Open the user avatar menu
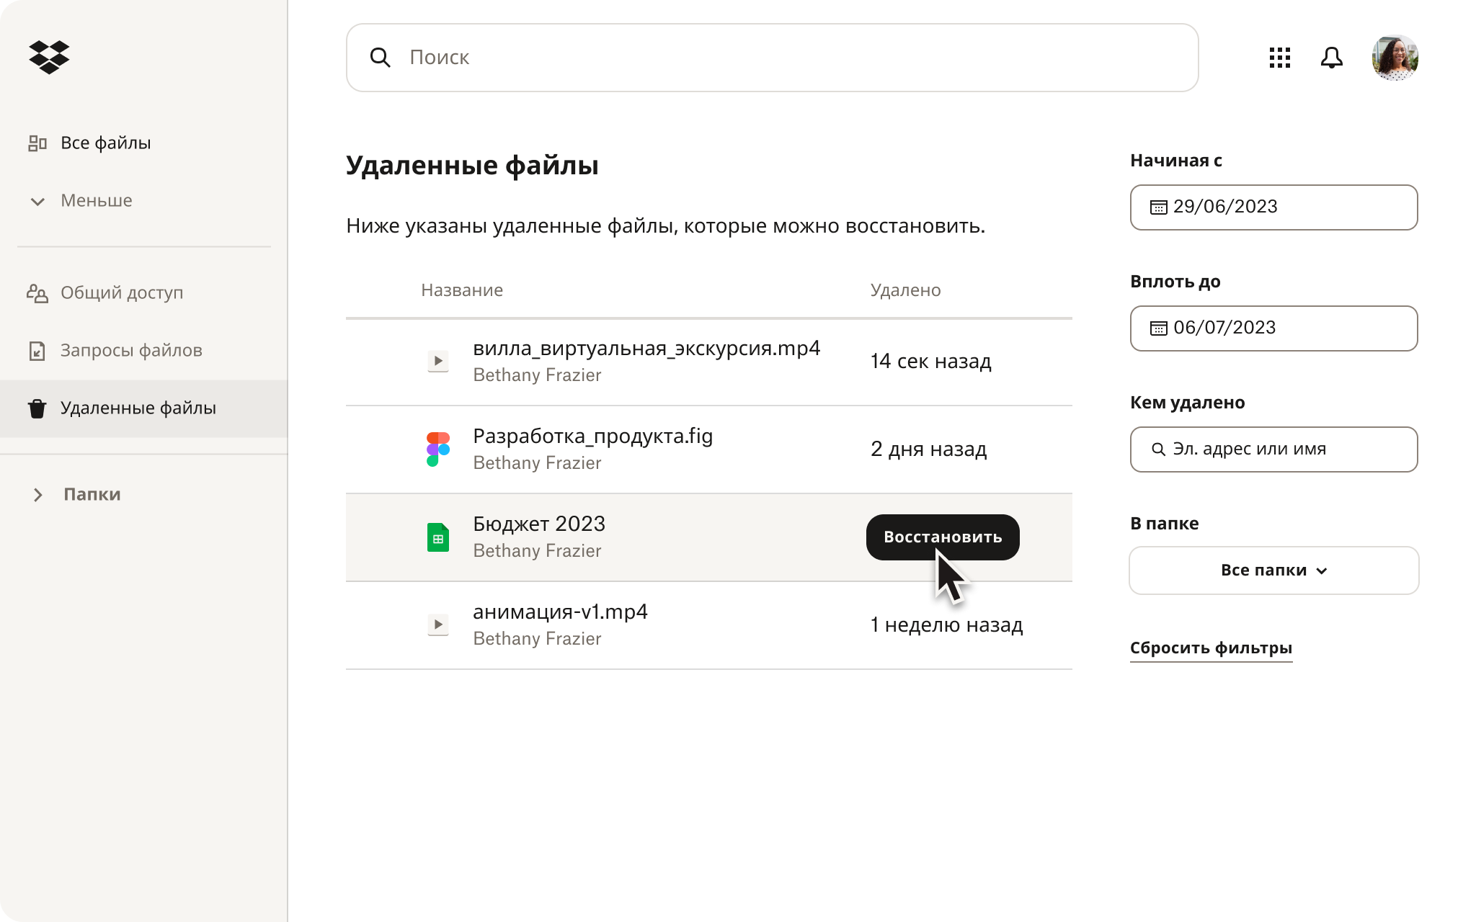 pyautogui.click(x=1395, y=58)
